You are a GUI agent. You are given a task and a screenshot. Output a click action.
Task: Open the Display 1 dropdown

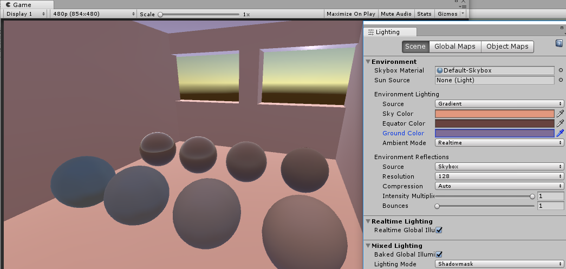[25, 14]
